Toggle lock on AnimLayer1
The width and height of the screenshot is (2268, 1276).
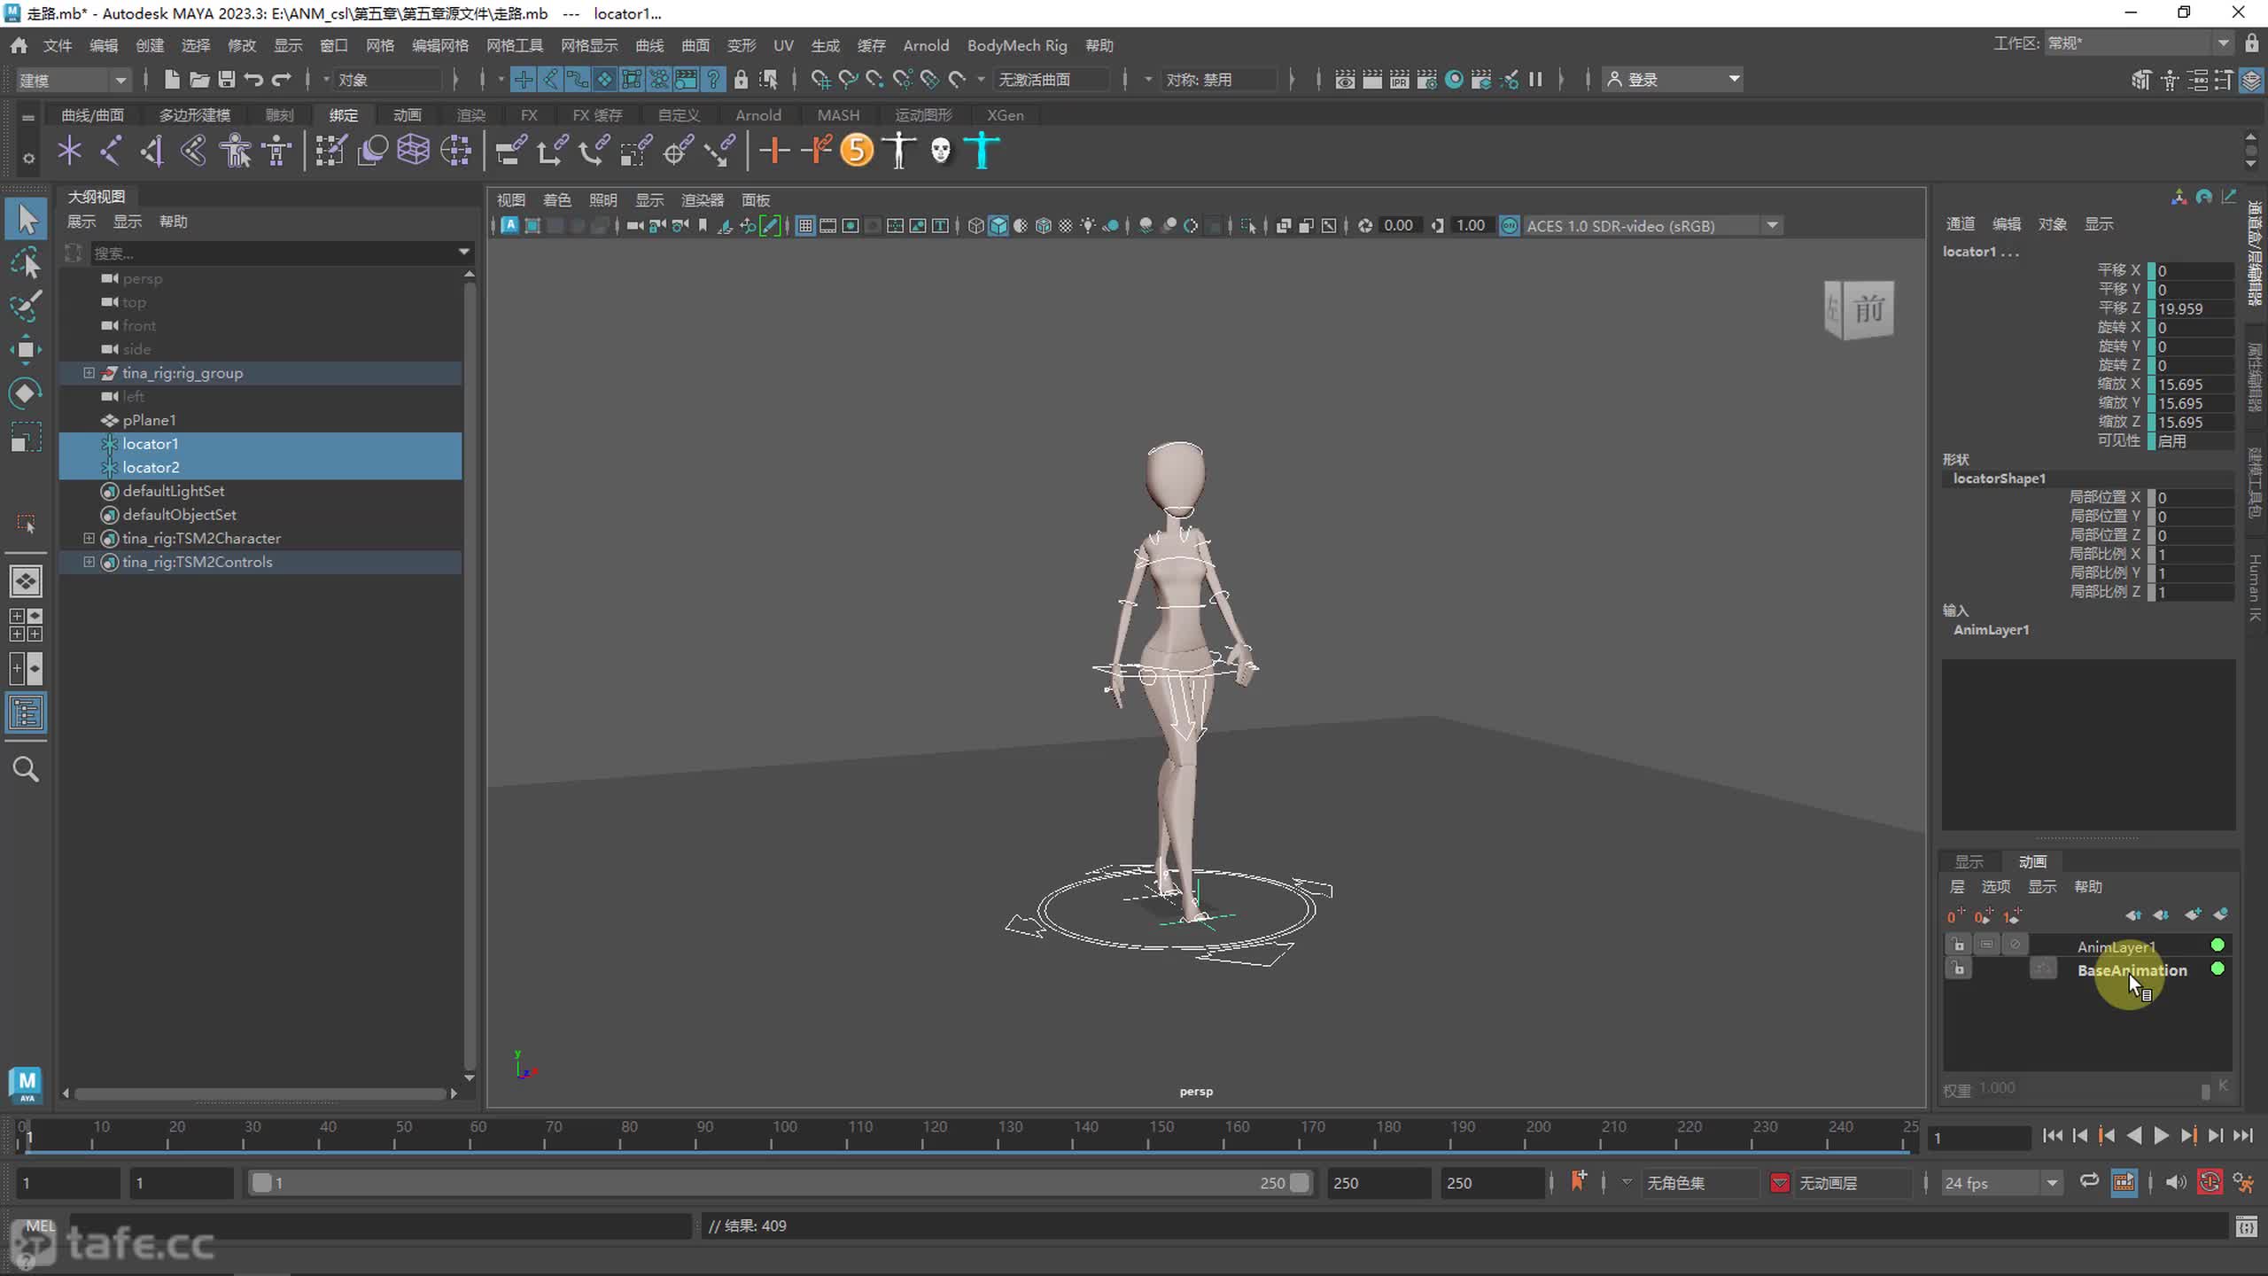[1959, 945]
